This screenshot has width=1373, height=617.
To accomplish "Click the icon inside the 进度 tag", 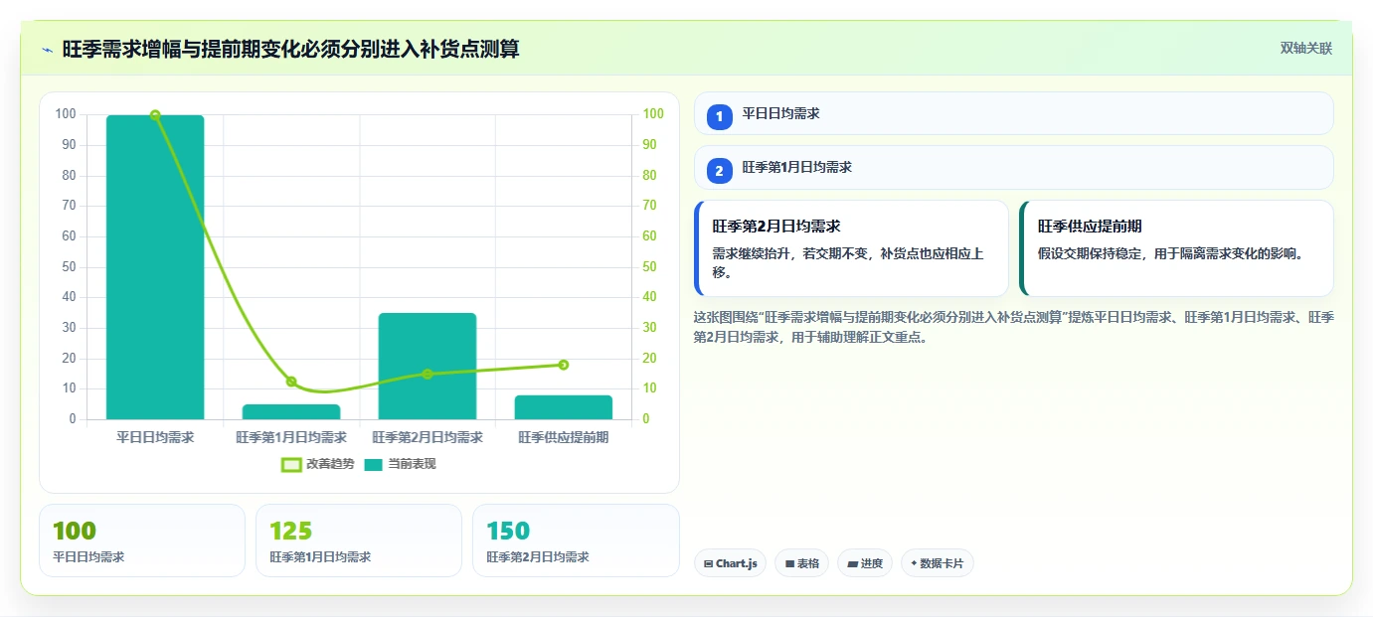I will tap(852, 563).
